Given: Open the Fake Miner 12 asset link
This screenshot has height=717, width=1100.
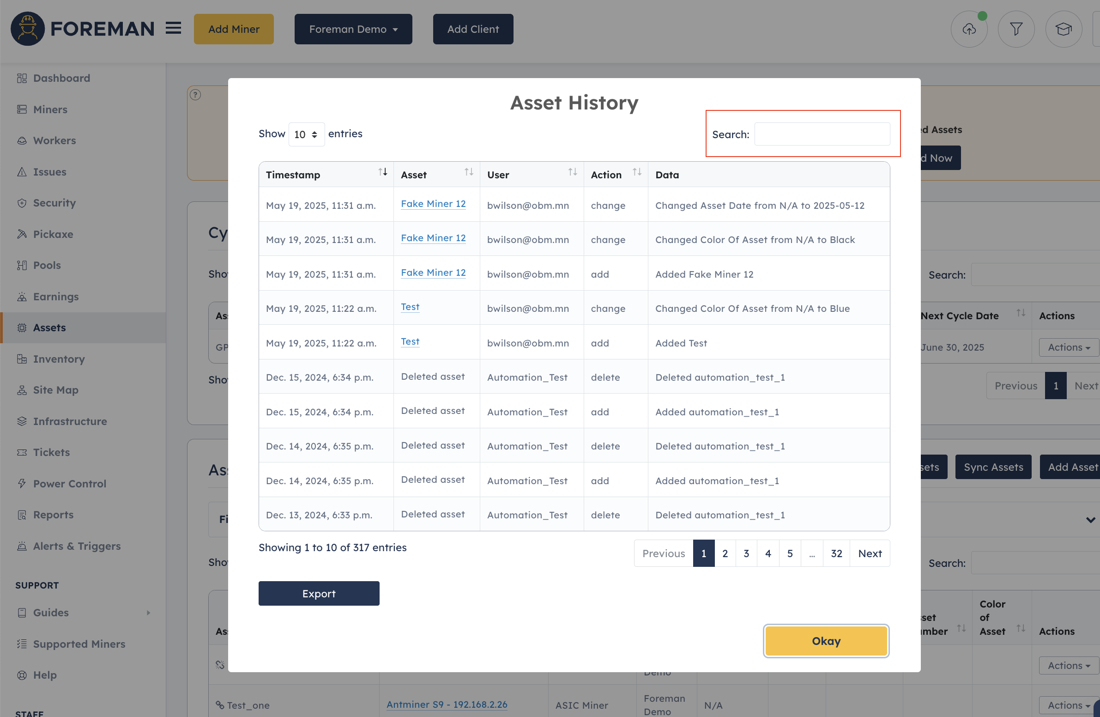Looking at the screenshot, I should [433, 203].
